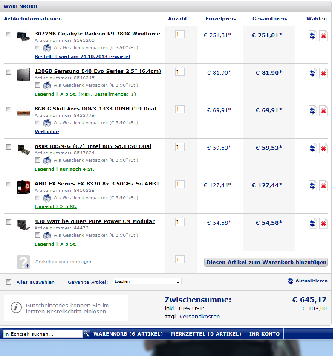Remove G.Skill Ares DDR3 from cart

pyautogui.click(x=323, y=111)
